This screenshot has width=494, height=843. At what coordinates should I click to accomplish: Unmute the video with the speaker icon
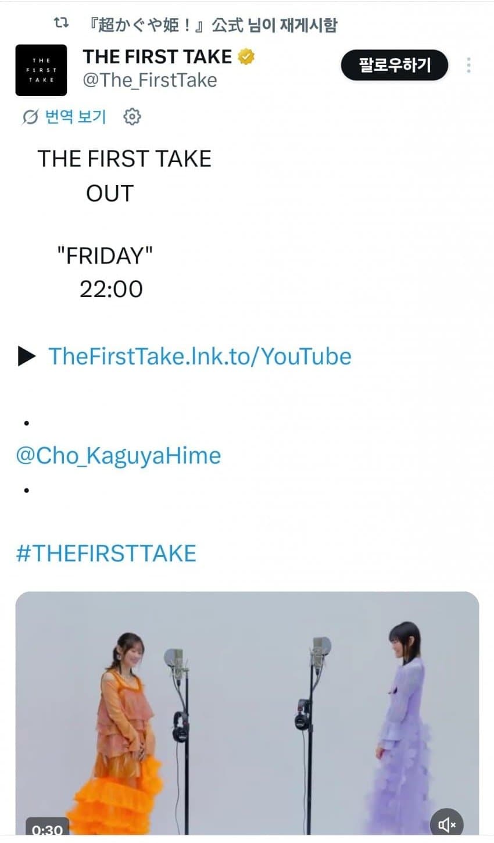(x=446, y=824)
